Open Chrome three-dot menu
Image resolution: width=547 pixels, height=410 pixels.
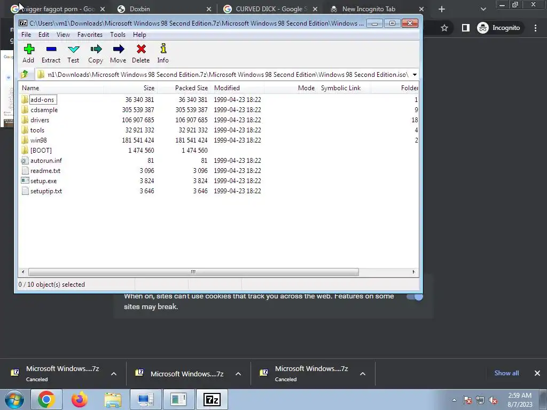(535, 28)
